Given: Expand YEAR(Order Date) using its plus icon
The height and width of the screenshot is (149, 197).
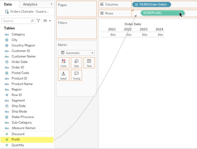Looking at the screenshot, I should (x=136, y=5).
